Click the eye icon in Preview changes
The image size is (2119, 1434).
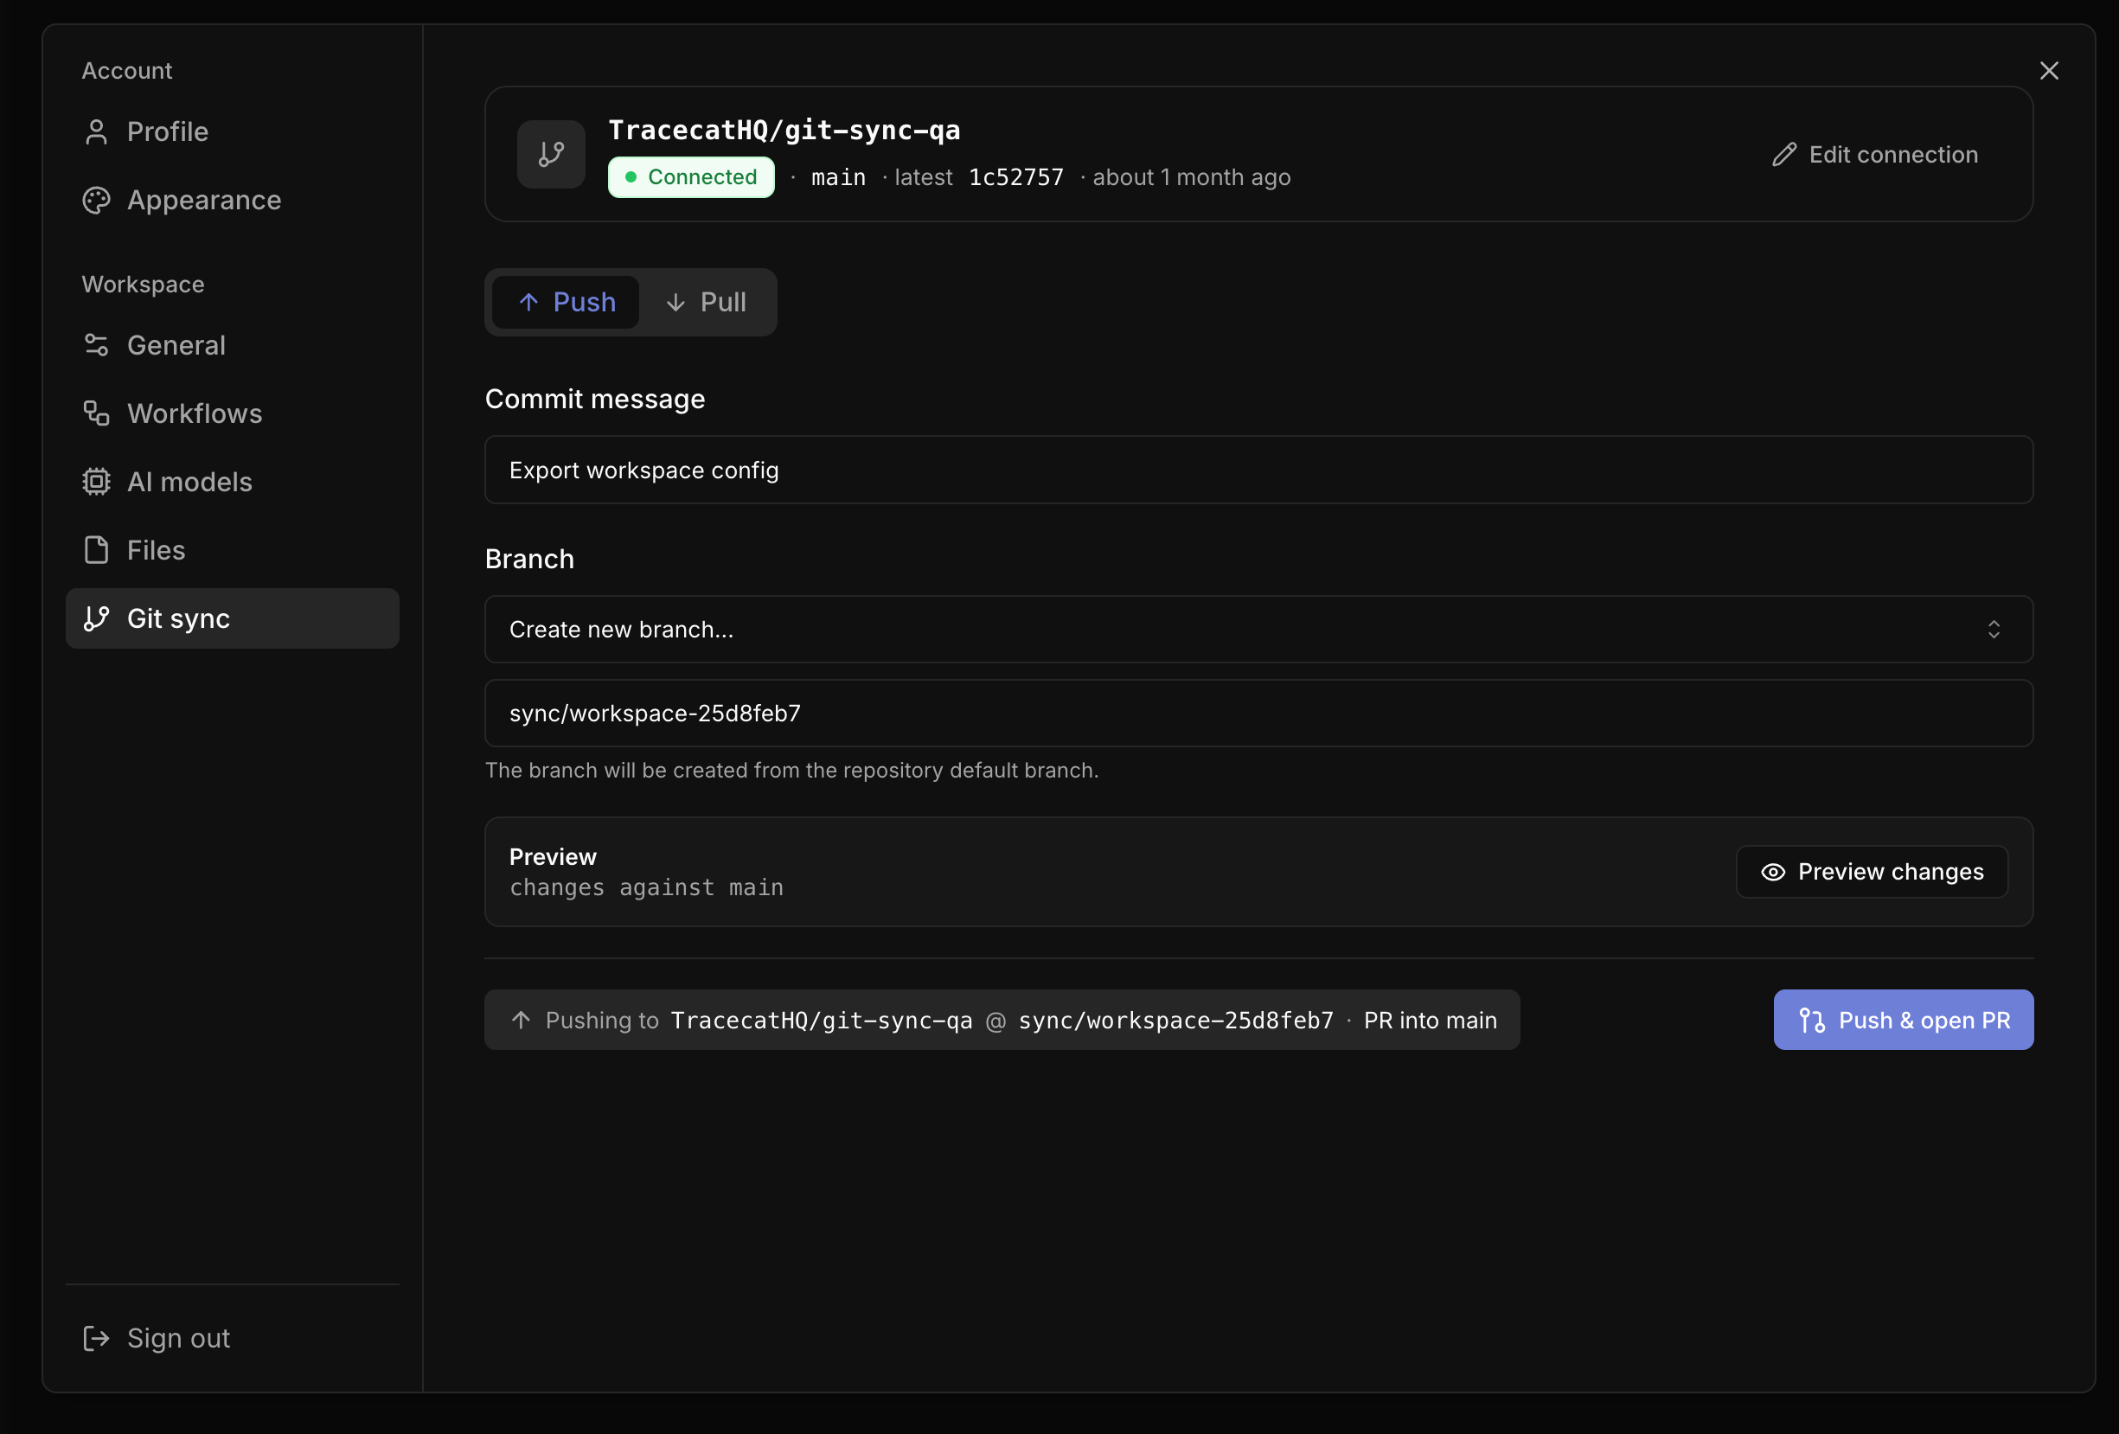pos(1772,873)
